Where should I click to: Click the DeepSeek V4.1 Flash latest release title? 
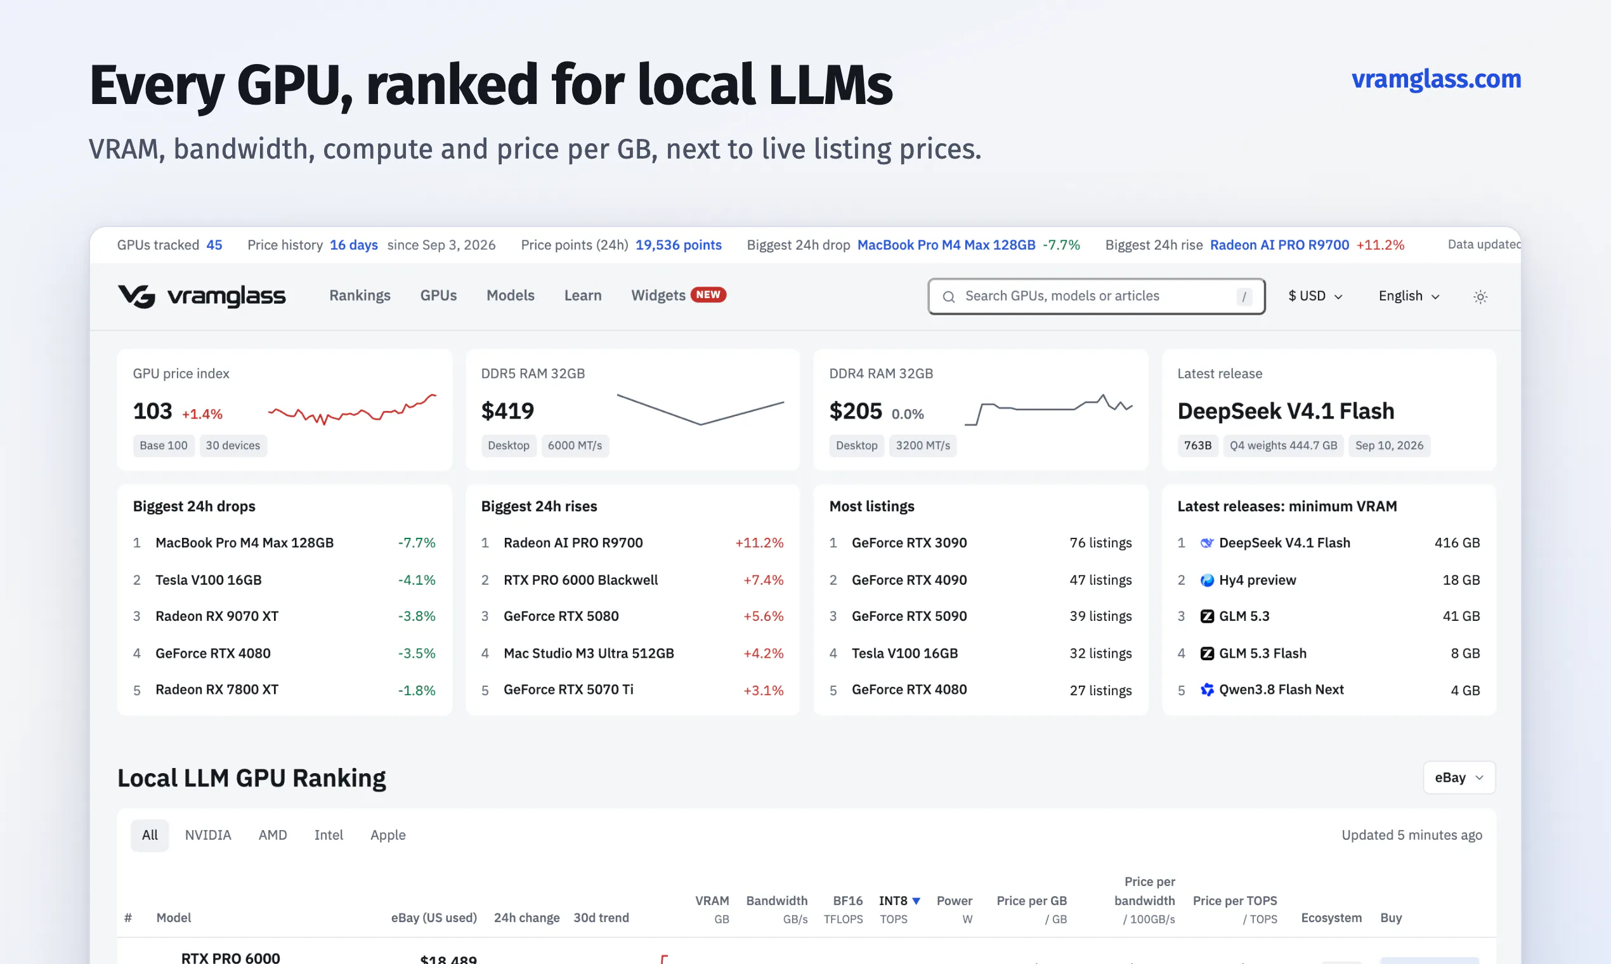click(1286, 411)
